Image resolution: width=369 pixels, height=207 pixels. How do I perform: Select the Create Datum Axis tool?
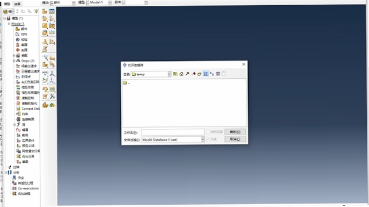[x=52, y=73]
